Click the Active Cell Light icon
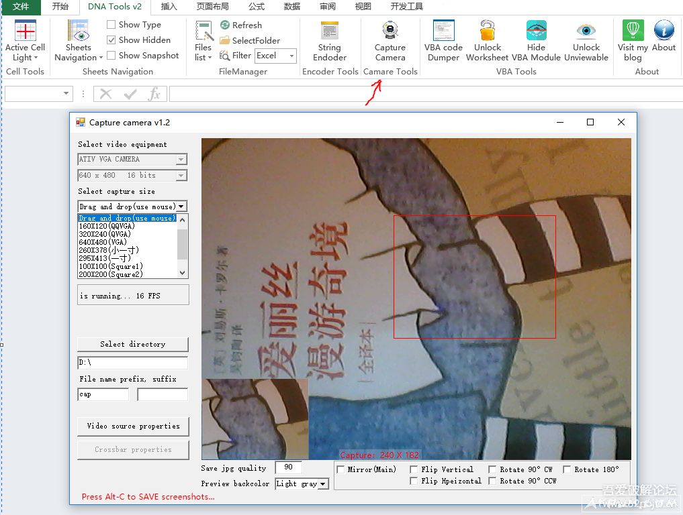This screenshot has height=515, width=683. [25, 32]
